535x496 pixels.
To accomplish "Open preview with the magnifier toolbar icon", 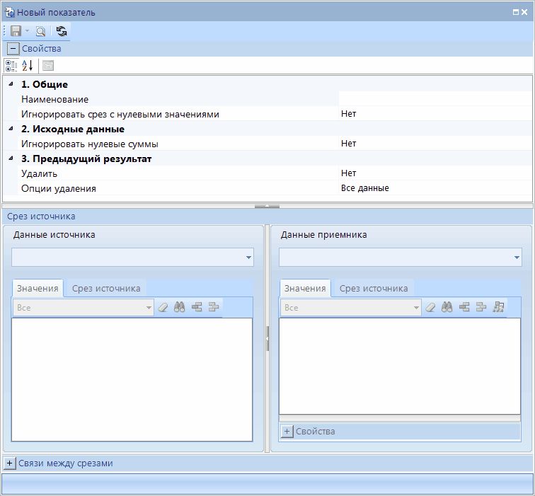I will [x=40, y=31].
